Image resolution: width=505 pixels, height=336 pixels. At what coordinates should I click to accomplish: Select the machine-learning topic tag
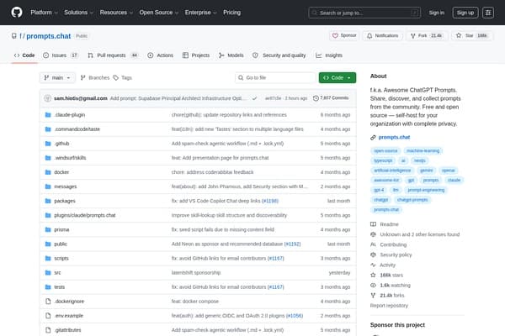[423, 151]
